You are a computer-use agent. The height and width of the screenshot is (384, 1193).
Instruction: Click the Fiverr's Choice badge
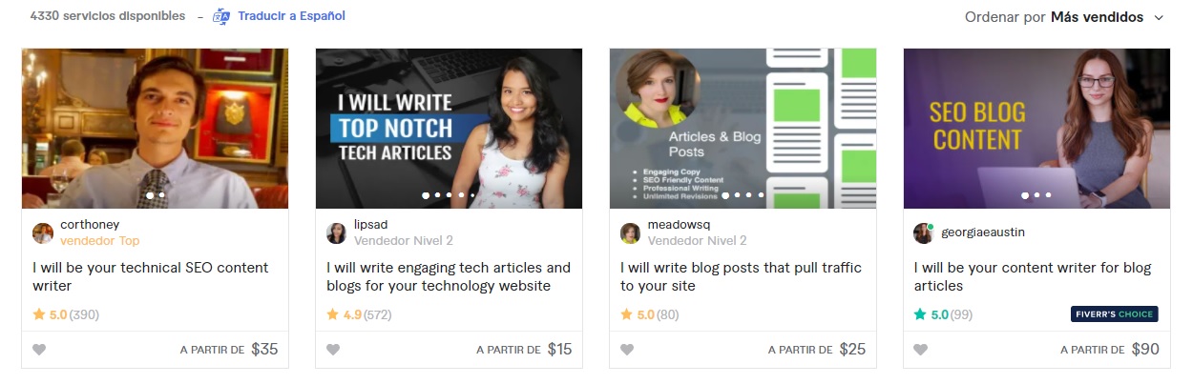click(1115, 314)
